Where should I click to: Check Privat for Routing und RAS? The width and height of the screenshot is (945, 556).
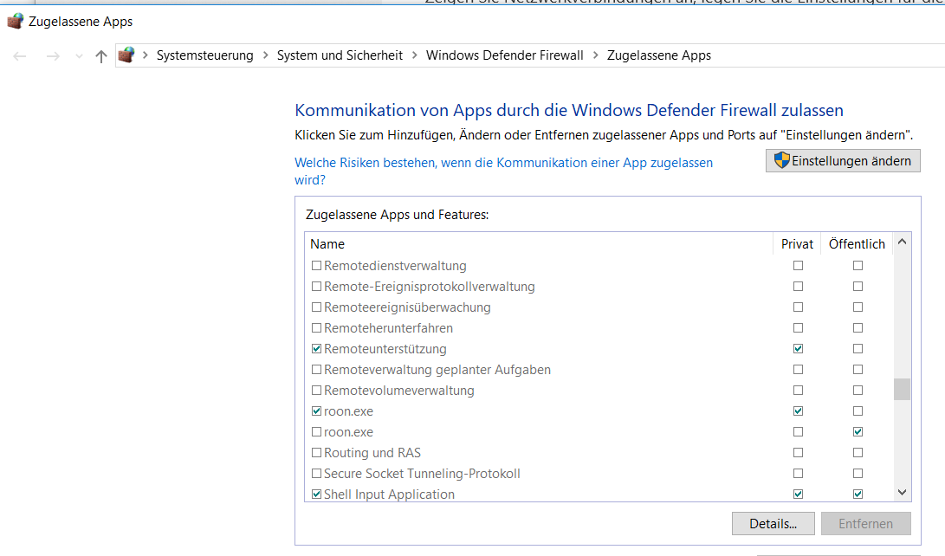(x=798, y=452)
